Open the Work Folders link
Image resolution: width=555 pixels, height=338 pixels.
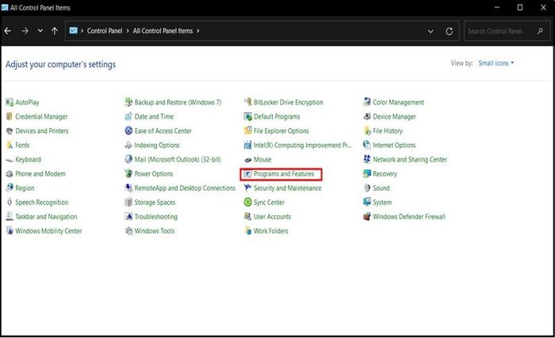(271, 231)
